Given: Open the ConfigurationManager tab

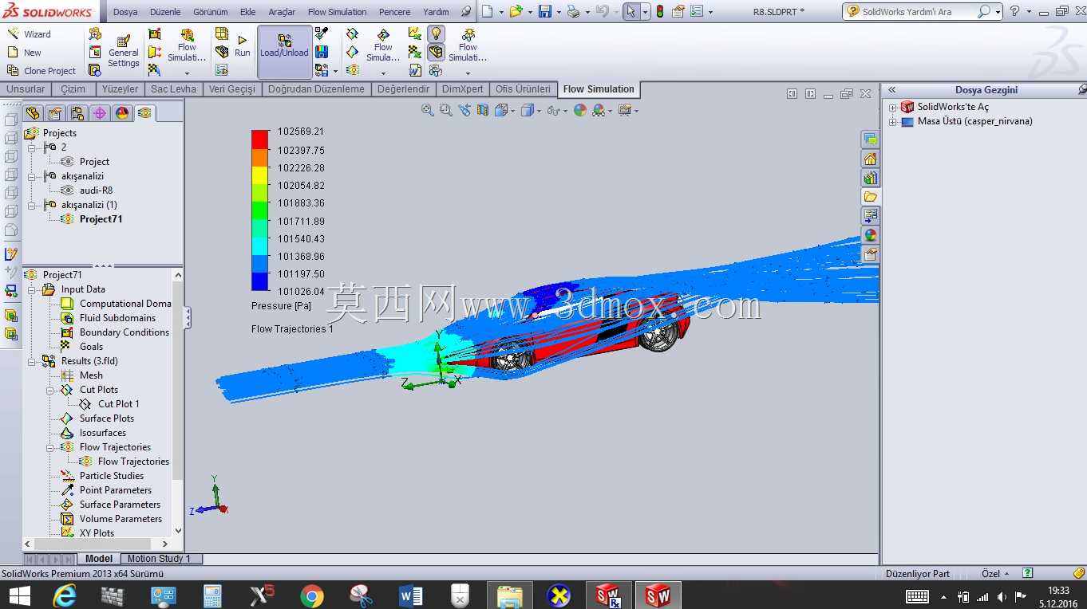Looking at the screenshot, I should point(77,113).
